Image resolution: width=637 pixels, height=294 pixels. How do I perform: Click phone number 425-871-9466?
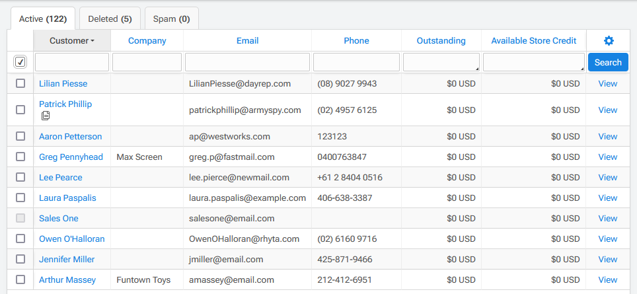click(x=344, y=259)
